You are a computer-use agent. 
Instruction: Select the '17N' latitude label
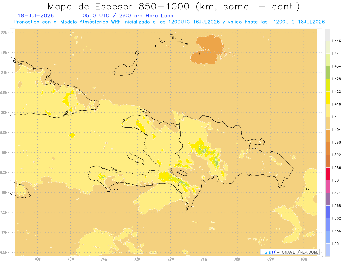(x=5, y=233)
